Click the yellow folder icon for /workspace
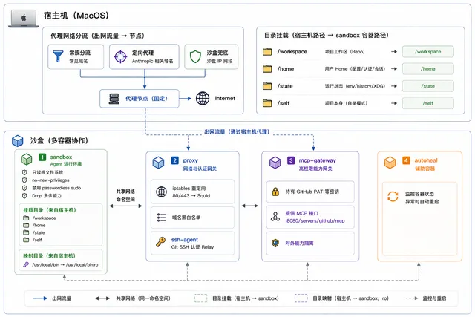Viewport: 475px width, 317px height. (267, 51)
